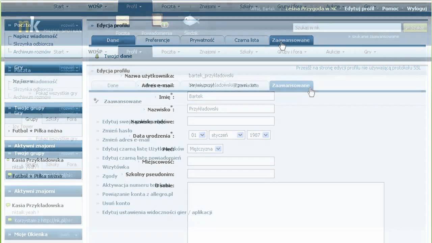Viewport: 432px width, 243px height.
Task: Click the Szkolny pseudonim input field
Action: point(231,174)
